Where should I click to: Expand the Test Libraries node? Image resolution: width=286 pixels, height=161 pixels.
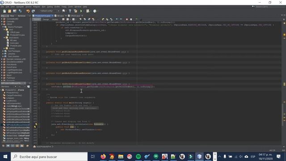click(3, 56)
